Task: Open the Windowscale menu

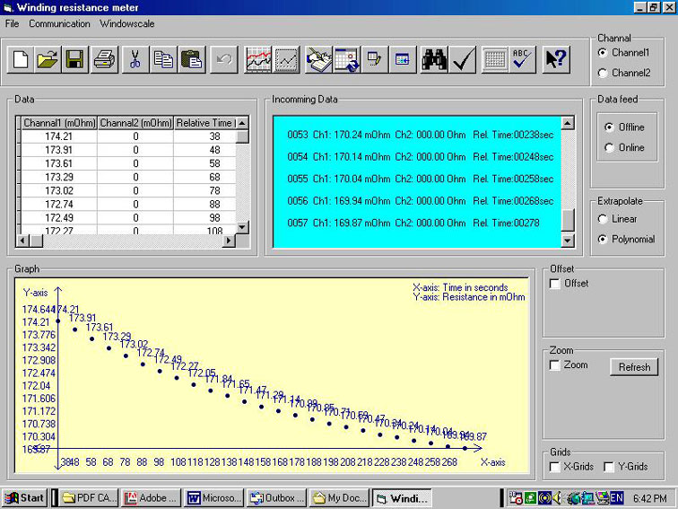Action: click(x=127, y=24)
